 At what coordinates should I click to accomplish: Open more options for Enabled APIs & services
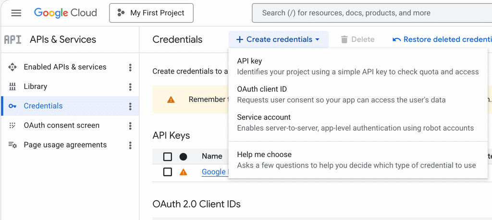130,67
